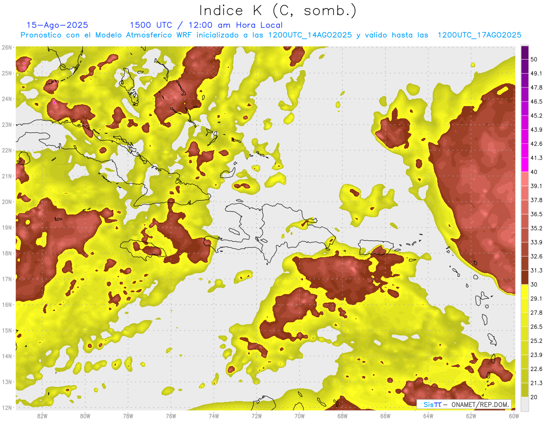Click the colorbar value 22.6
Screen dimensions: 546x422
(x=536, y=369)
